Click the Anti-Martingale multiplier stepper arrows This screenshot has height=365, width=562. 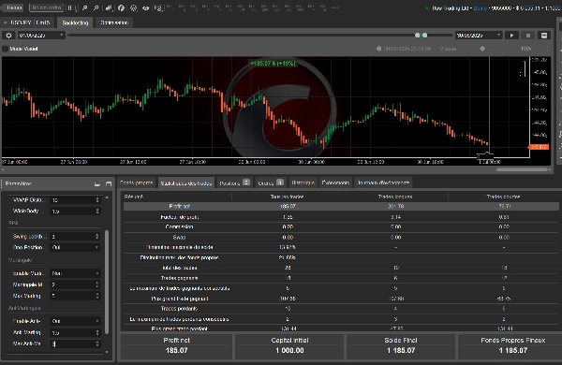pos(97,332)
